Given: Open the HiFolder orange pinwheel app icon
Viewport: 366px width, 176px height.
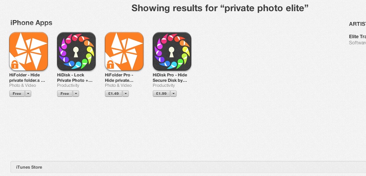Looking at the screenshot, I should tap(29, 51).
